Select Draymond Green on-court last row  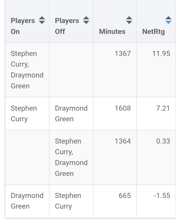[27, 201]
